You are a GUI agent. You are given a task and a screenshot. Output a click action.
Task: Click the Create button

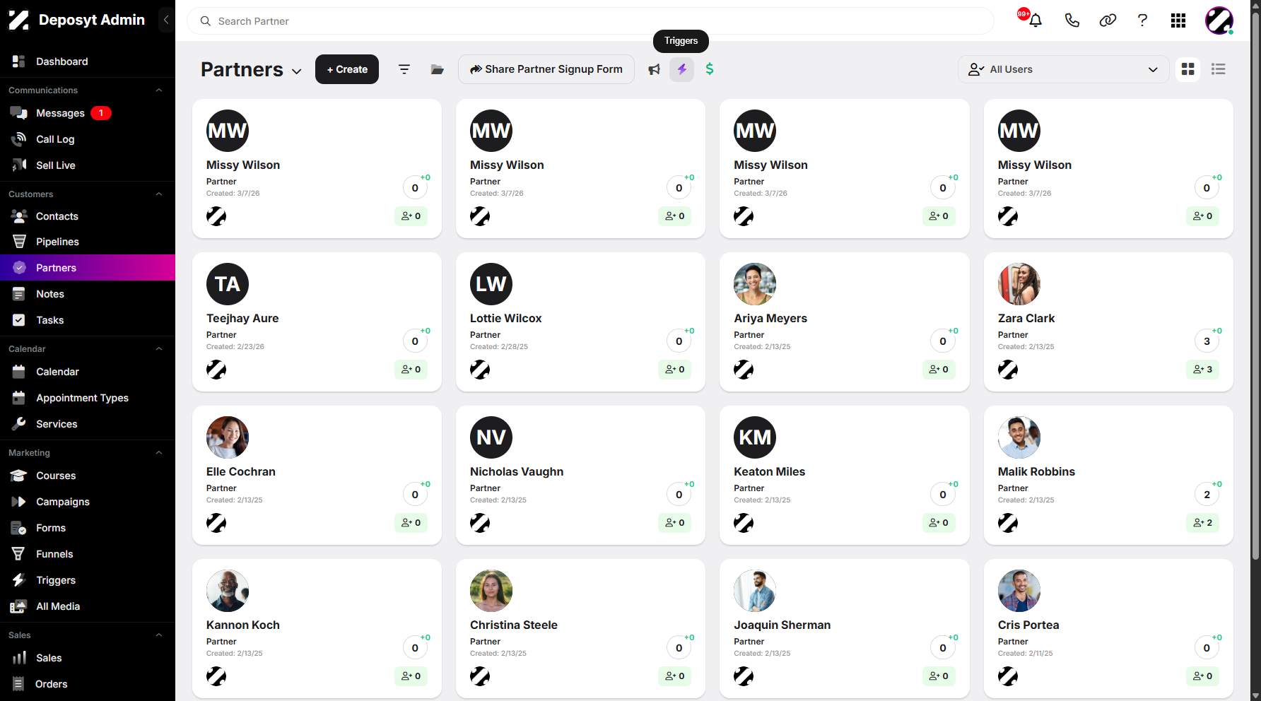coord(347,69)
